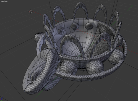Select the orange object origin dot

[x=82, y=33]
